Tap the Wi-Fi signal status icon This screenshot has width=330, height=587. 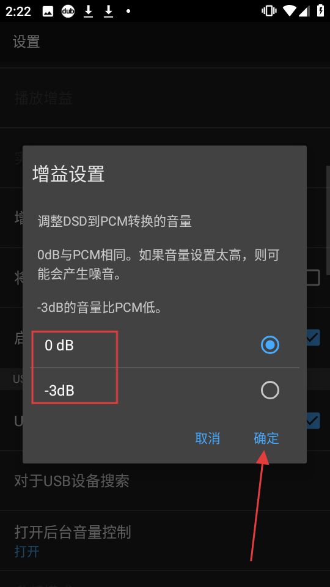[x=290, y=11]
